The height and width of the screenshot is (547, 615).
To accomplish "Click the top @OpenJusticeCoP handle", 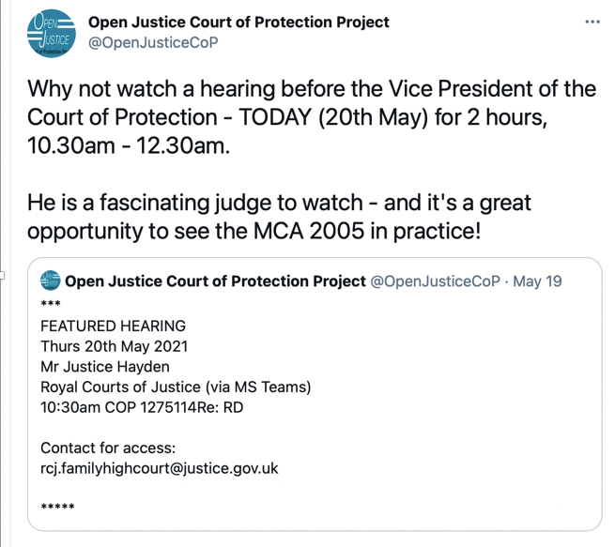I will point(153,43).
